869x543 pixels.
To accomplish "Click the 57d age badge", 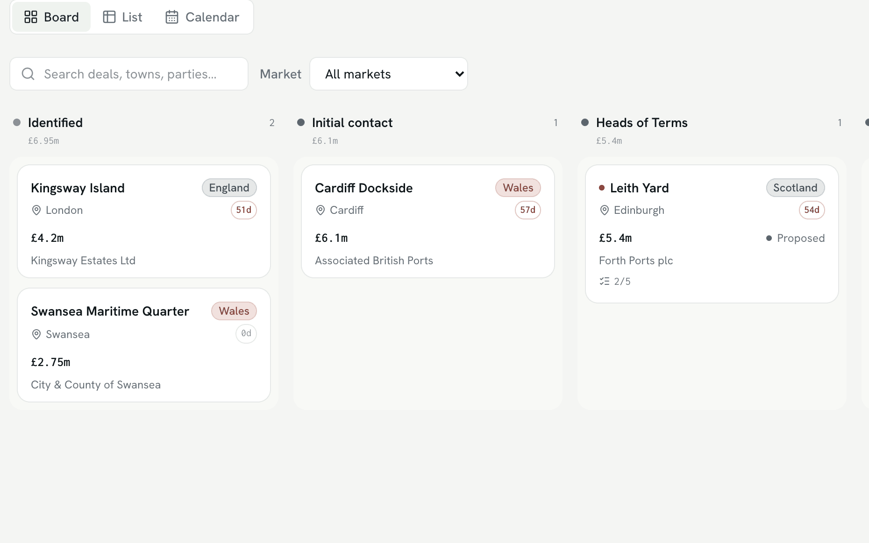I will (x=528, y=210).
